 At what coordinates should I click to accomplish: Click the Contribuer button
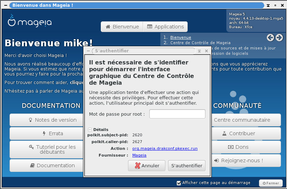246,133
